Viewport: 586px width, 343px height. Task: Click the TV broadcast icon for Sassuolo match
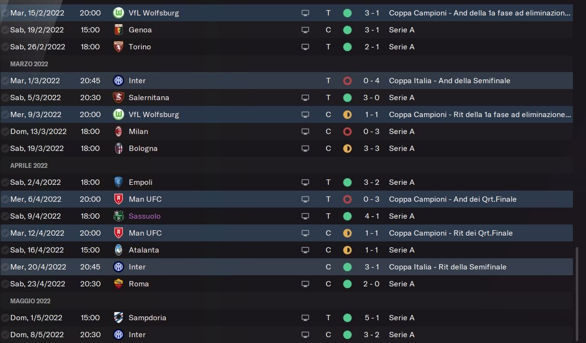coord(305,216)
